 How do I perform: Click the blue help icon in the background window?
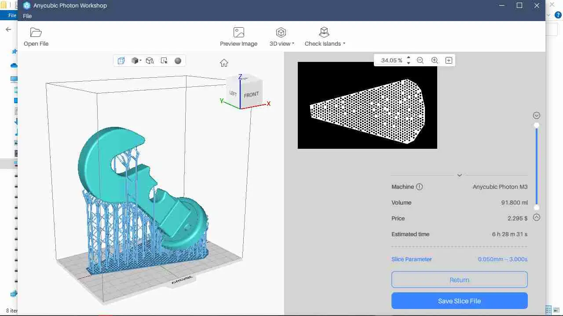coord(559,15)
